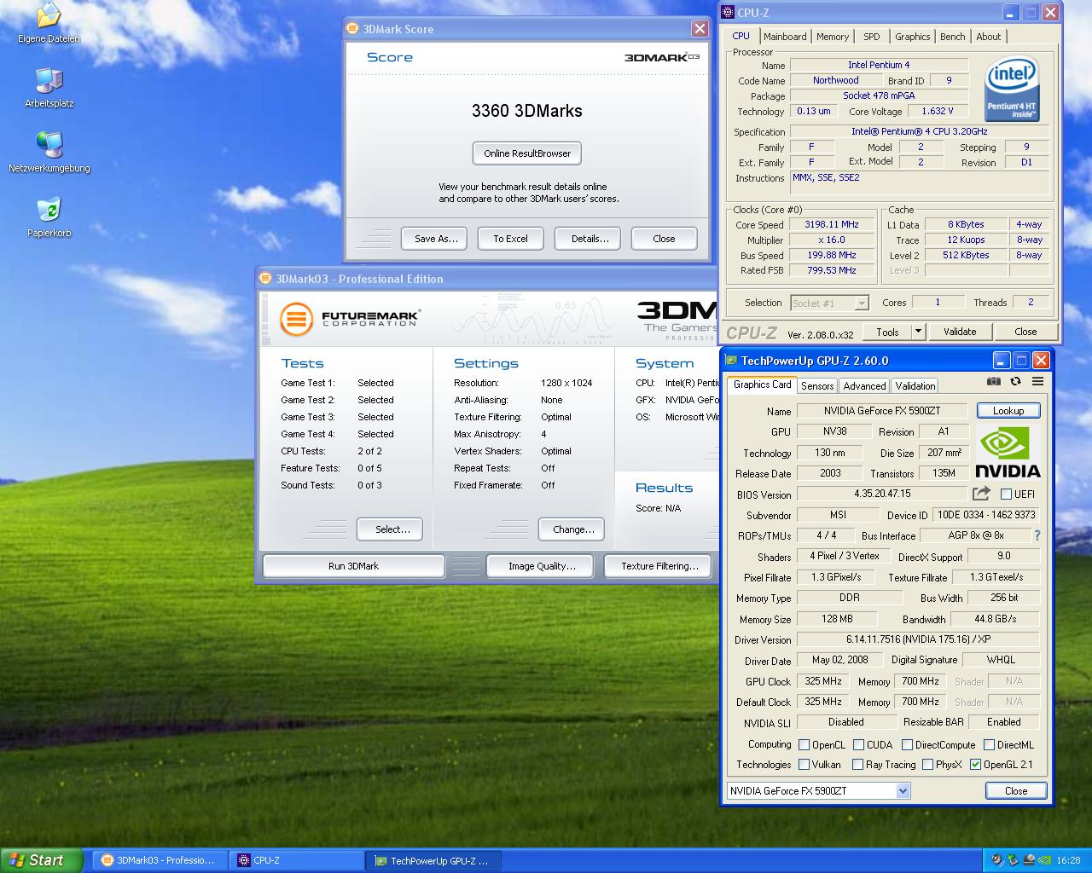The image size is (1092, 873).
Task: Click the BIOS export share icon in GPU-Z
Action: 981,494
